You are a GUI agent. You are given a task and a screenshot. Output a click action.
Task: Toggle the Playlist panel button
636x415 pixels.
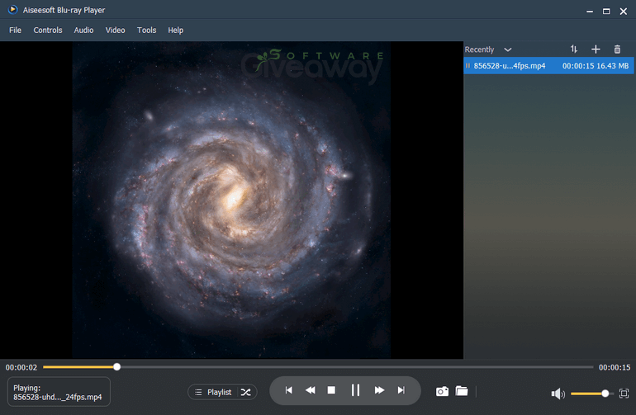(214, 392)
